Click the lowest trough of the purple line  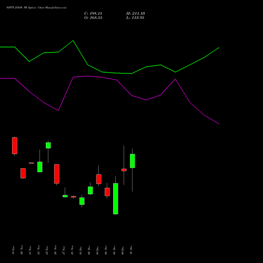point(219,124)
